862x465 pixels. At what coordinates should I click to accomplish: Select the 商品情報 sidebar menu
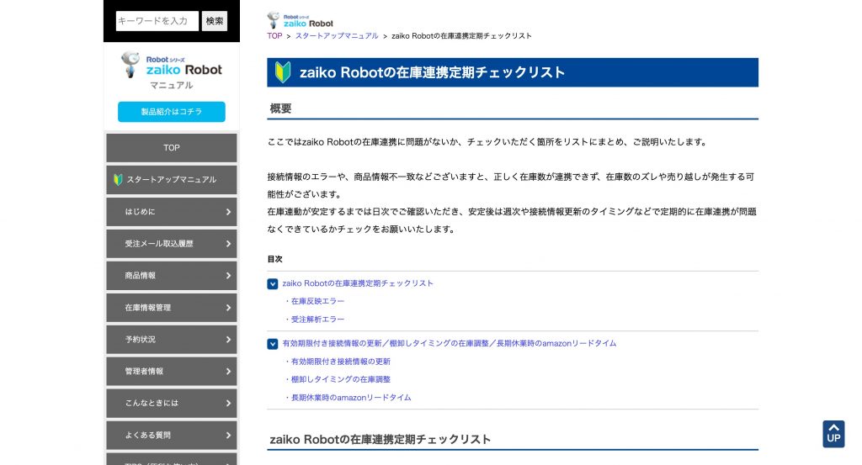[x=172, y=276]
